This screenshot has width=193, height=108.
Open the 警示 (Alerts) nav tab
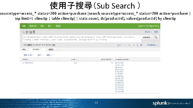click(x=50, y=26)
